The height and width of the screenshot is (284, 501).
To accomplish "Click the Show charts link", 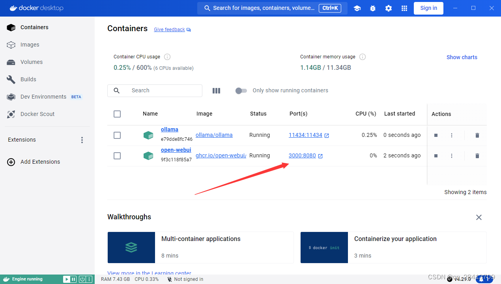I will click(462, 57).
